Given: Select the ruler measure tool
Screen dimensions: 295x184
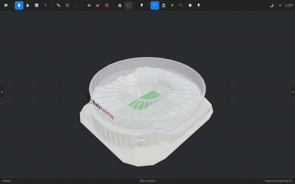Looking at the screenshot, I should pos(59,5).
